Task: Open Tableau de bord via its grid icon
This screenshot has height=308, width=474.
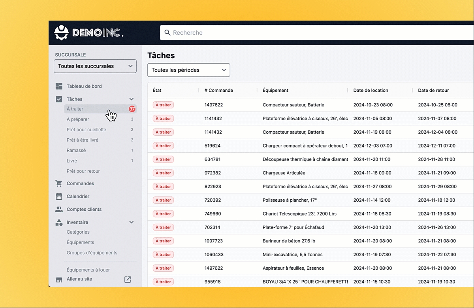Action: 59,86
